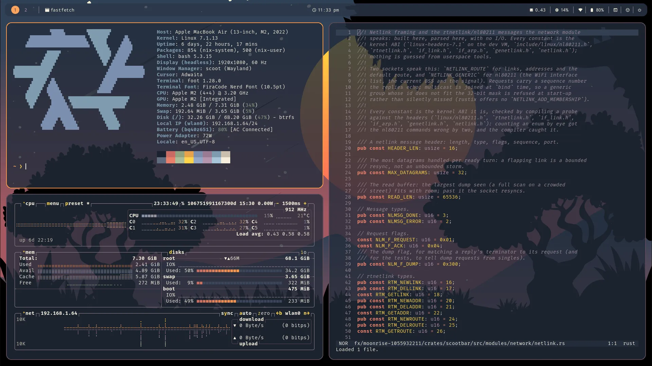Click the fastfetch window title icon
Viewport: 652px width, 366px height.
(x=47, y=10)
